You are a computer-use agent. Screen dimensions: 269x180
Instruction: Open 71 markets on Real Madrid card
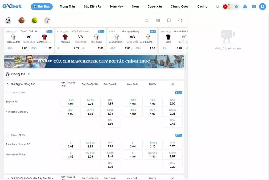tap(49, 32)
